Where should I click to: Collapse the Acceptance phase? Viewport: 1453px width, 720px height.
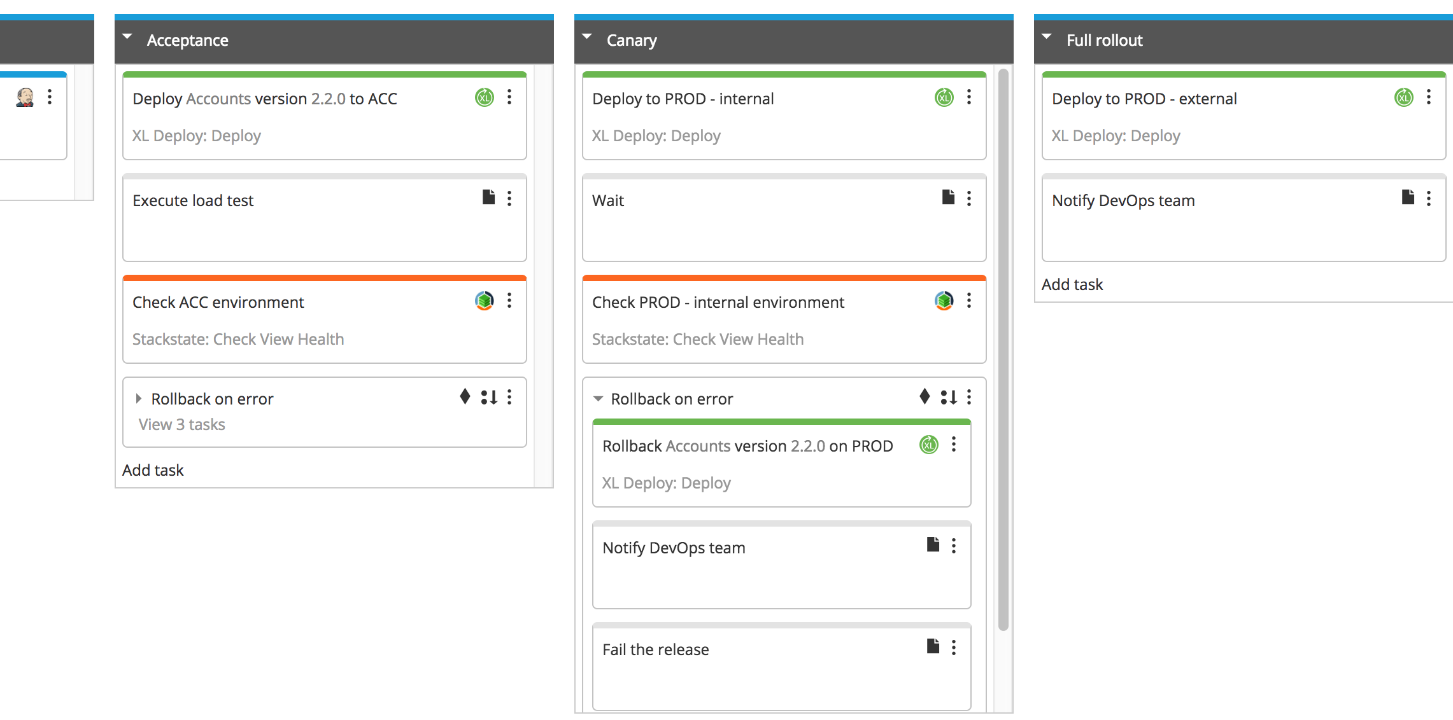pyautogui.click(x=127, y=37)
